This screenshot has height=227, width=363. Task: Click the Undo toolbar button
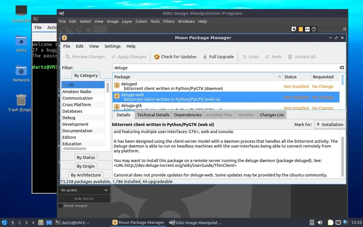click(251, 57)
